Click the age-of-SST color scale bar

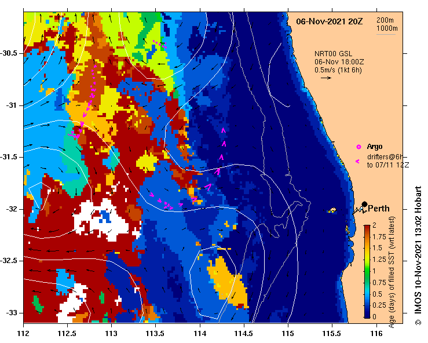click(x=367, y=272)
